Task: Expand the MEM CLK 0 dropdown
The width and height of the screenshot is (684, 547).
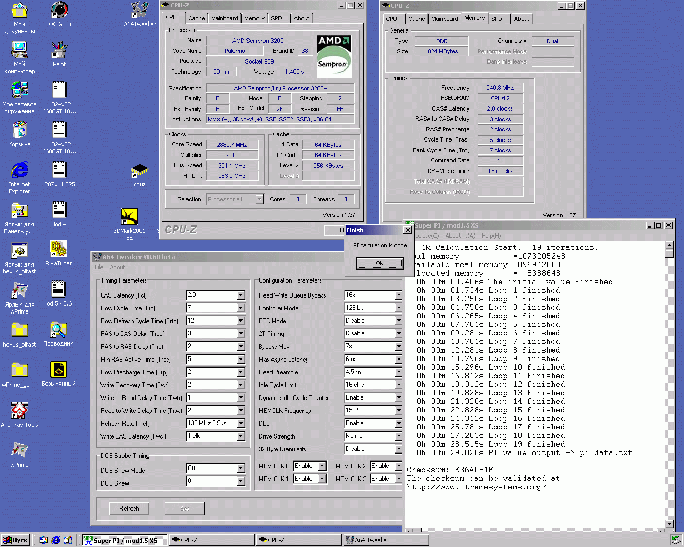Action: click(x=322, y=466)
